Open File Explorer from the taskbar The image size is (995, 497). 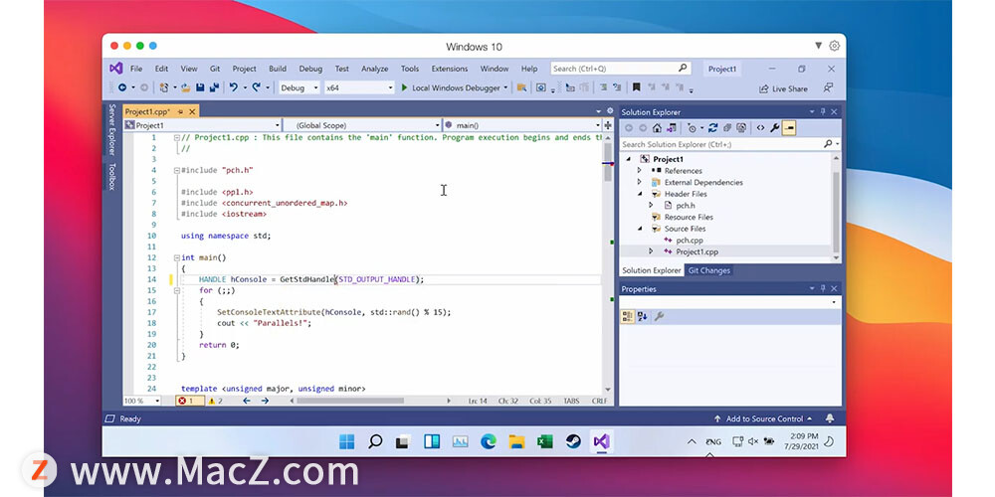pyautogui.click(x=516, y=442)
